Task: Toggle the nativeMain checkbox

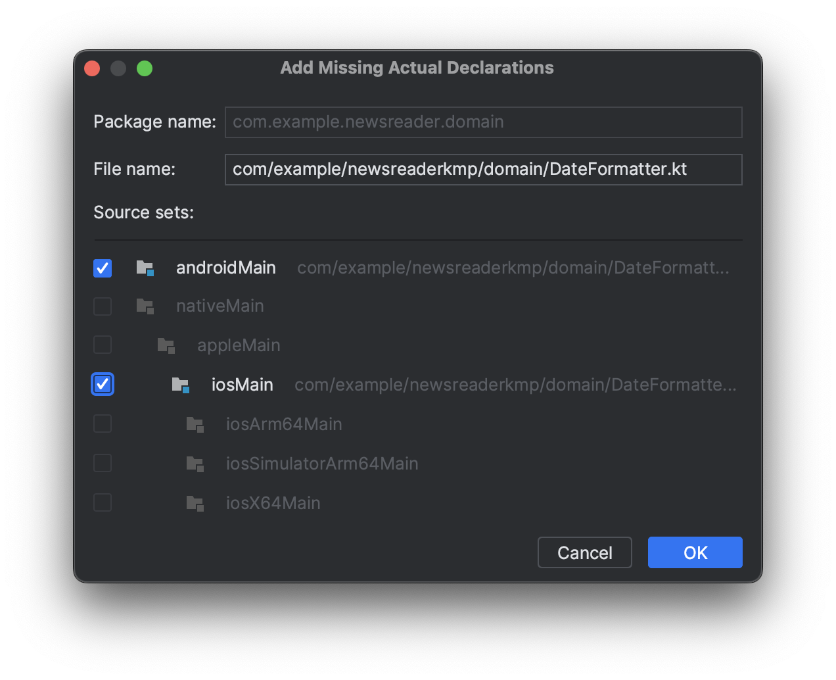Action: [103, 306]
